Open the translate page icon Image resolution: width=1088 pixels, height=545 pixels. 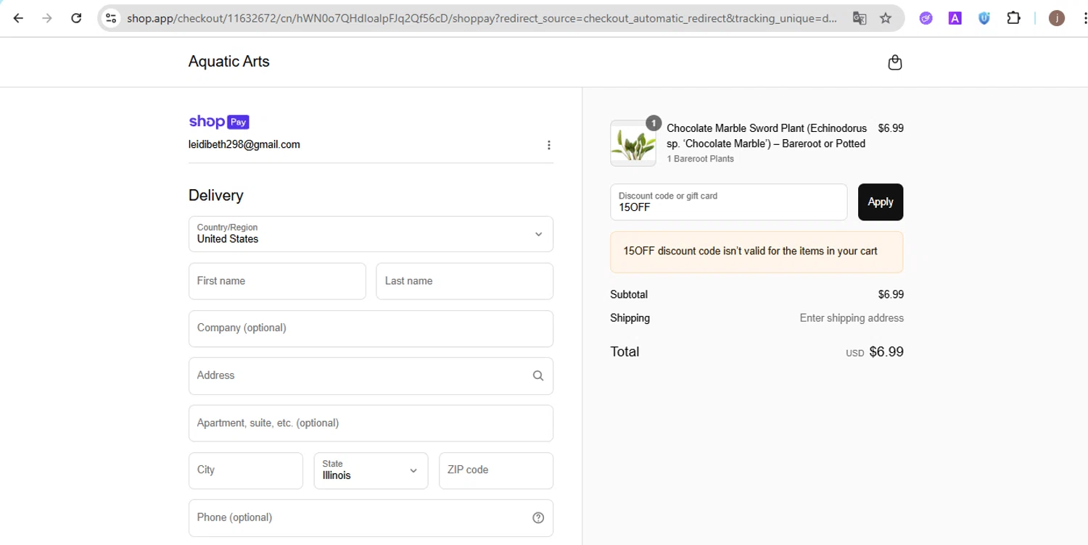[860, 18]
